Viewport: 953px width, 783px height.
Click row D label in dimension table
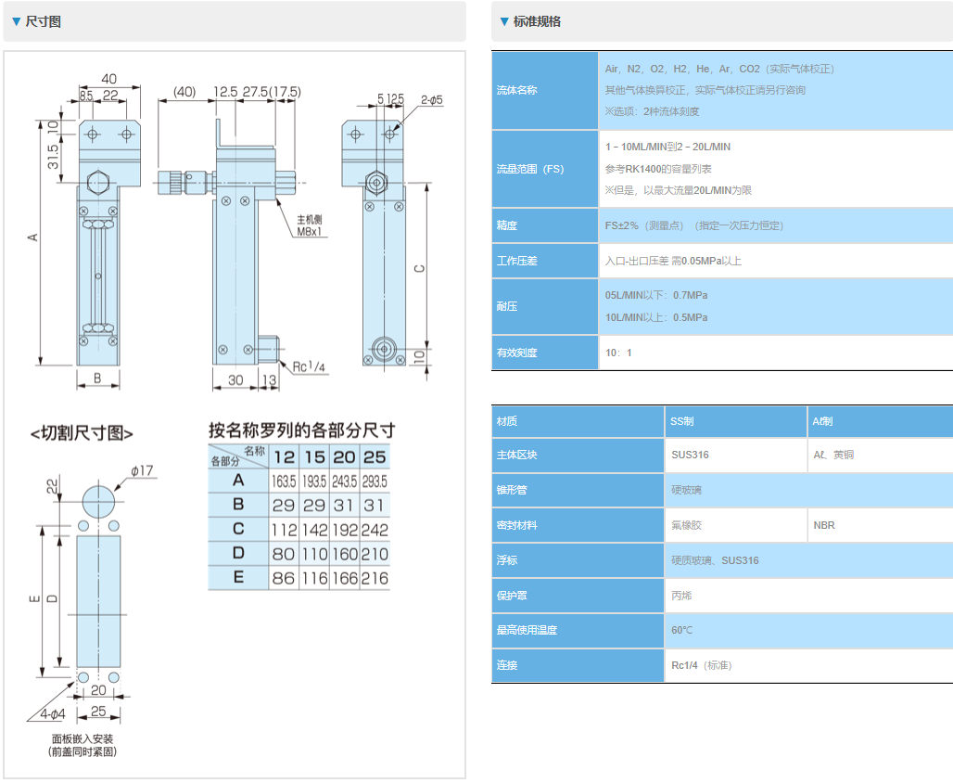tap(238, 553)
